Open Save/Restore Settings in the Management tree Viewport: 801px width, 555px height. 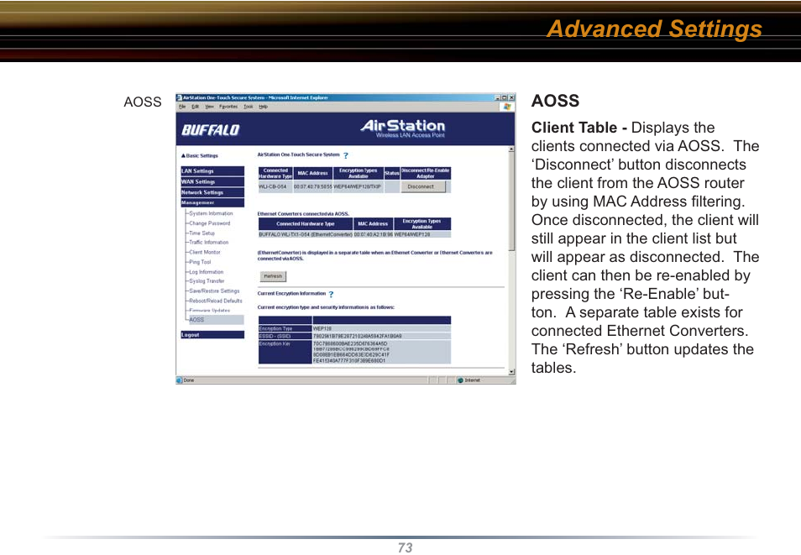click(214, 291)
